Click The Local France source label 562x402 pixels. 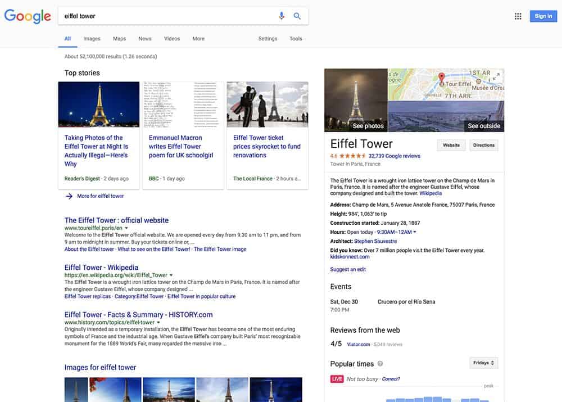(253, 179)
